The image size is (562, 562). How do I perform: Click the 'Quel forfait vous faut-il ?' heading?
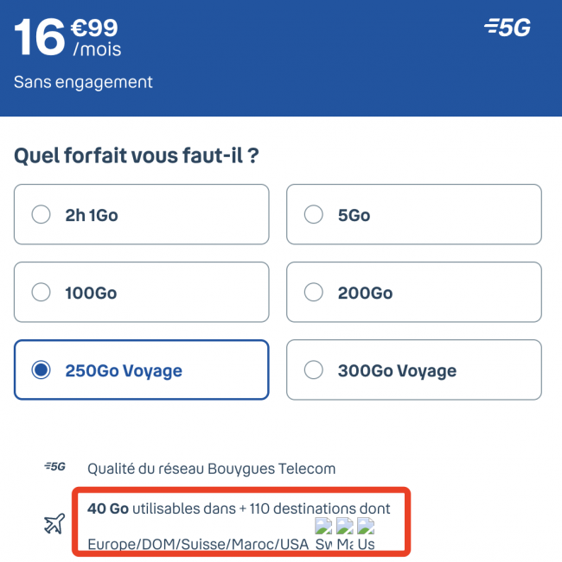tap(137, 156)
